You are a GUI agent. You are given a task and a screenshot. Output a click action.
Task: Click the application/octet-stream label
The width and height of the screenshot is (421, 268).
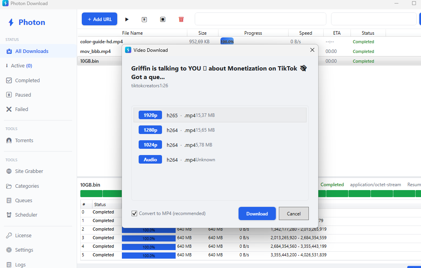coord(375,185)
